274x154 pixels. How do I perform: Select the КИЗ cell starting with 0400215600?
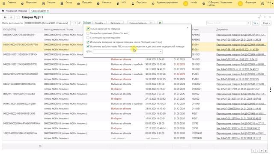[22, 84]
